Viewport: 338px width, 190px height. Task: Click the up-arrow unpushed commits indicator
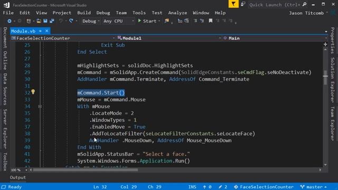coord(207,187)
